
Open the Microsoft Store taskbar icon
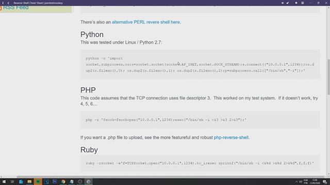click(21, 181)
